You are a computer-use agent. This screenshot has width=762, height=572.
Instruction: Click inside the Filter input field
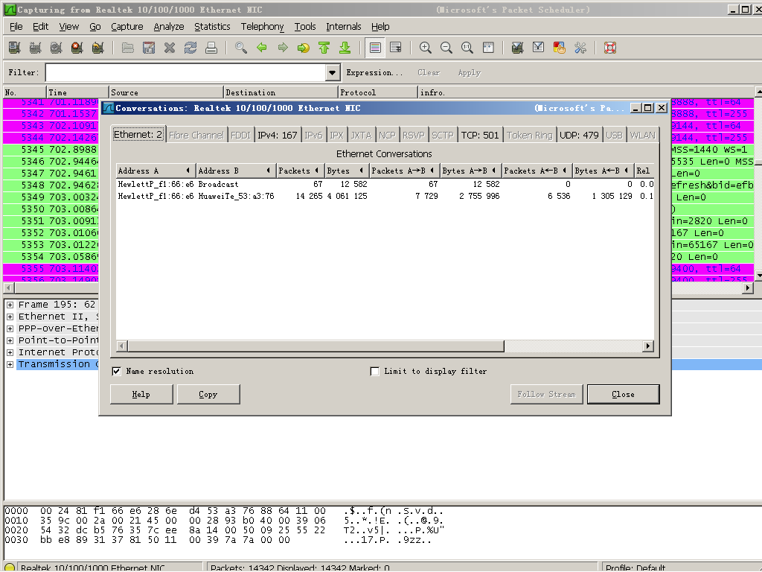186,73
